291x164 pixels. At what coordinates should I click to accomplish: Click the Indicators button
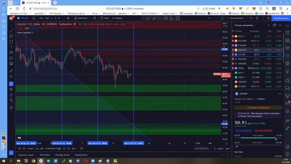point(81,18)
